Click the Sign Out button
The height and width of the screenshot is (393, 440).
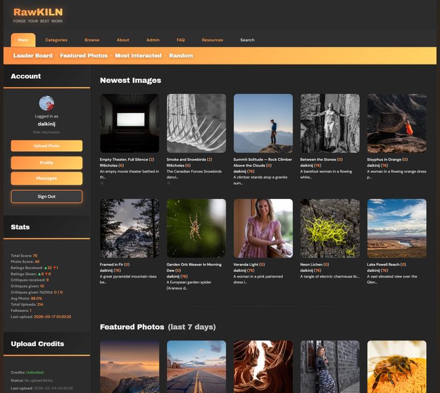pos(47,196)
